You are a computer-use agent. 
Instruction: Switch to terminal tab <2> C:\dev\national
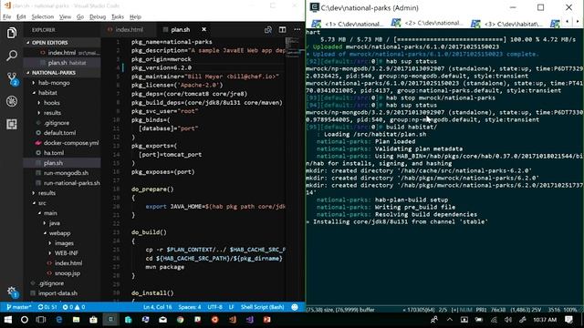(427, 23)
